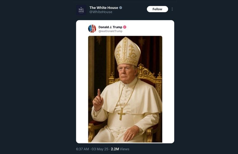Click the Donald J. Trump name text
This screenshot has height=154, width=238.
110,27
